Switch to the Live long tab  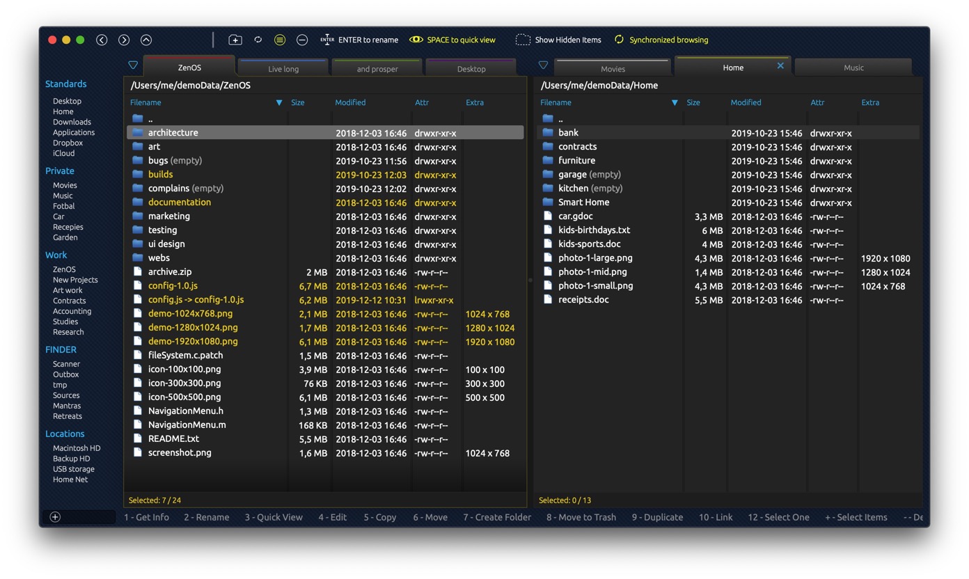283,69
